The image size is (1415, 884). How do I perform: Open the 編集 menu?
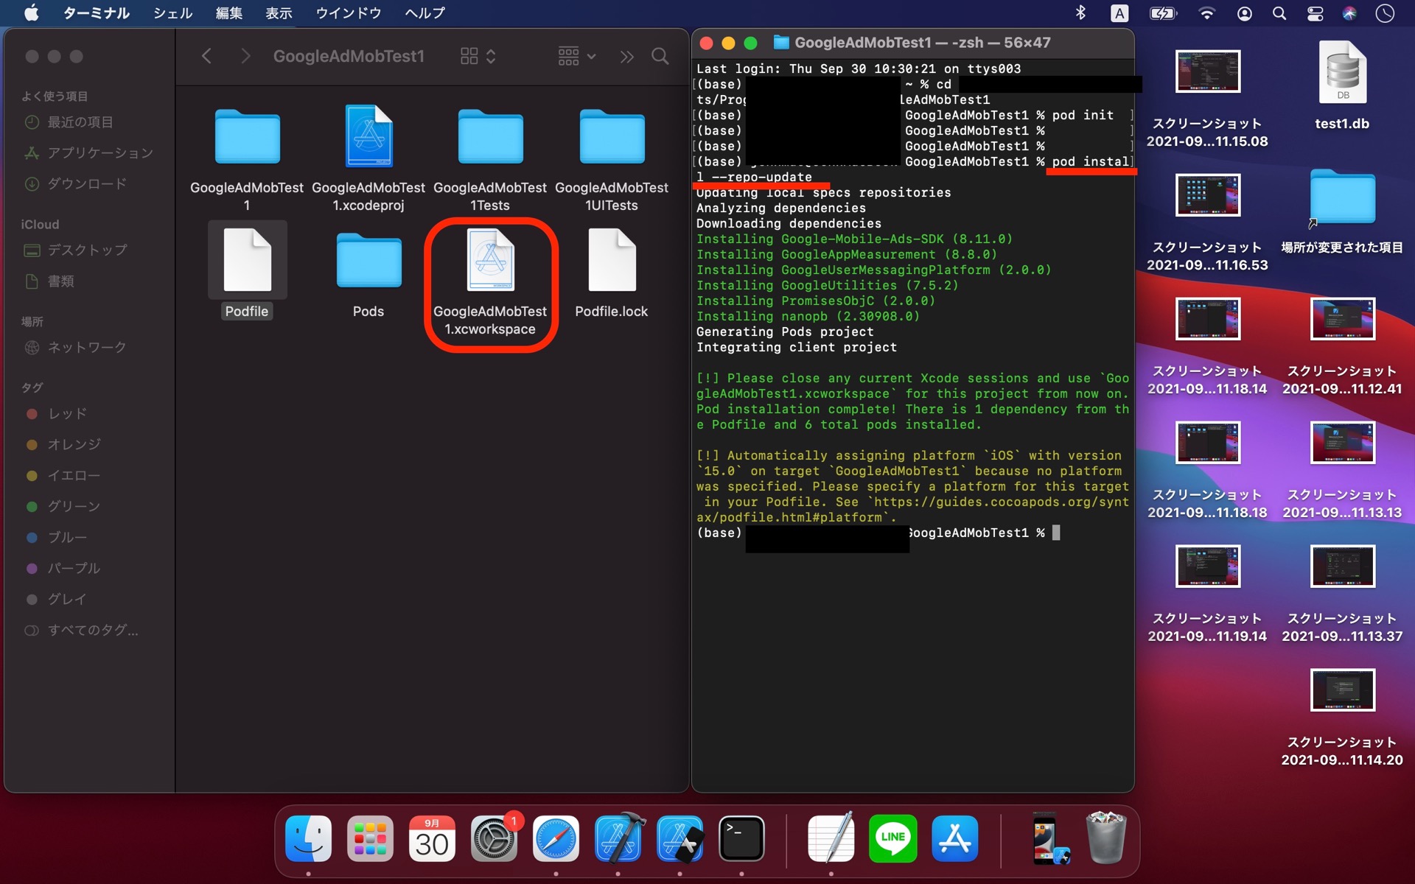[229, 13]
